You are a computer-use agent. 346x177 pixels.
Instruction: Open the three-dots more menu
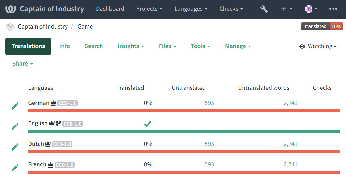333,9
